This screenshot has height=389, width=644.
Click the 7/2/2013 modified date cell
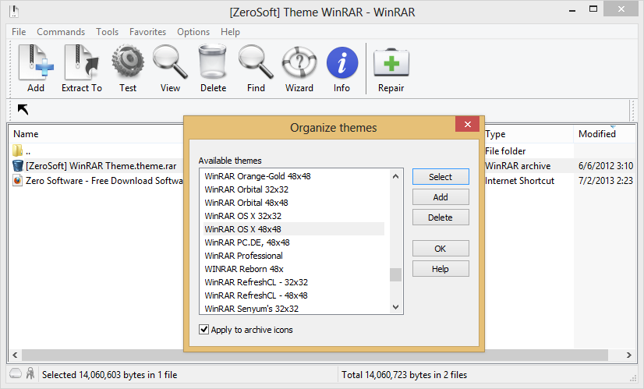[606, 181]
